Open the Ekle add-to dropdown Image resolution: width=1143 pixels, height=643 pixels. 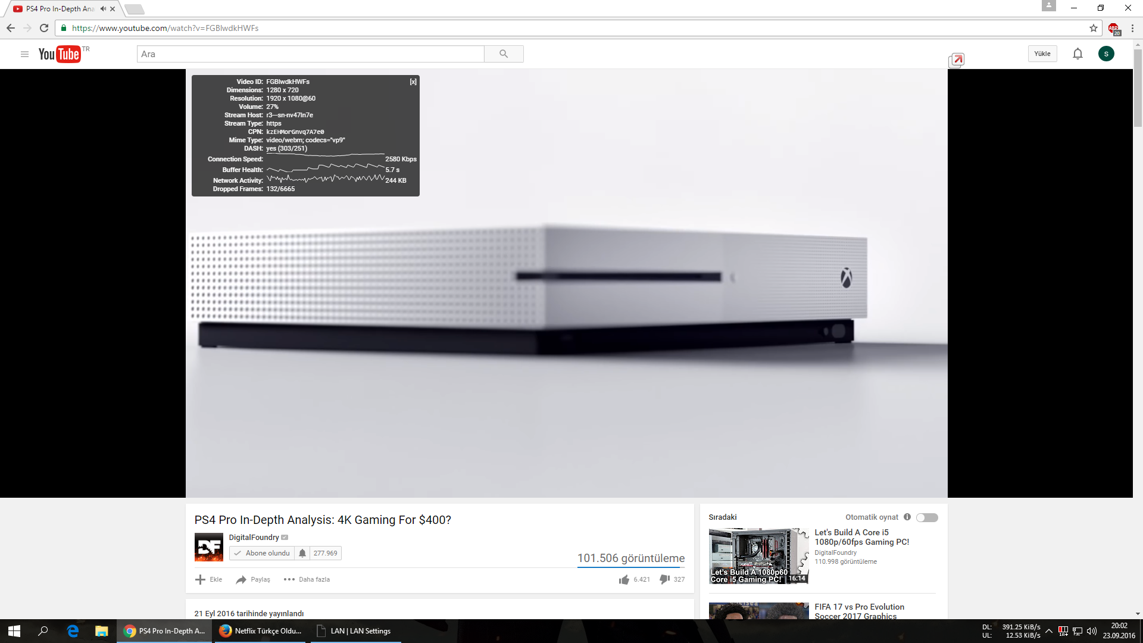tap(208, 579)
